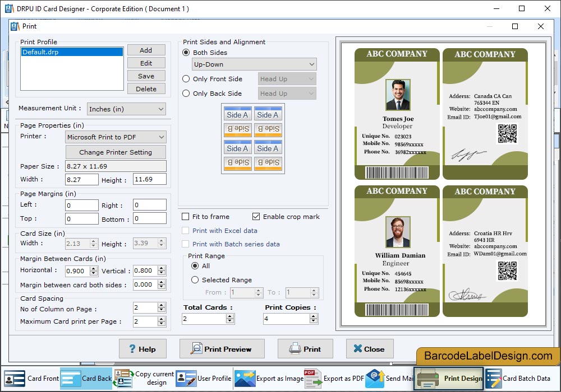Click the Help button with question mark
Image resolution: width=561 pixels, height=392 pixels.
pyautogui.click(x=142, y=349)
